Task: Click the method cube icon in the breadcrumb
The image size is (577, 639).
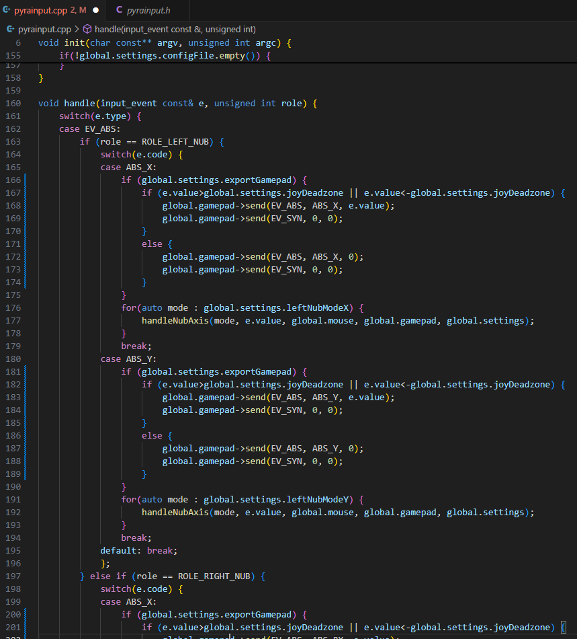Action: (87, 30)
